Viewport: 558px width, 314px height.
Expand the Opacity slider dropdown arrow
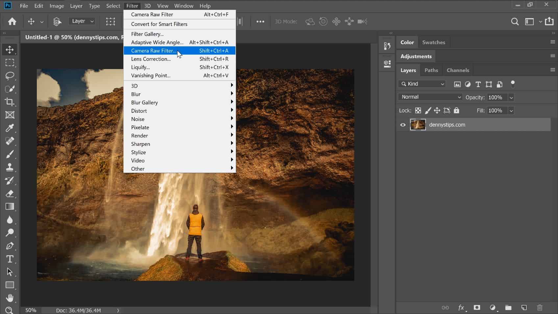click(x=511, y=98)
